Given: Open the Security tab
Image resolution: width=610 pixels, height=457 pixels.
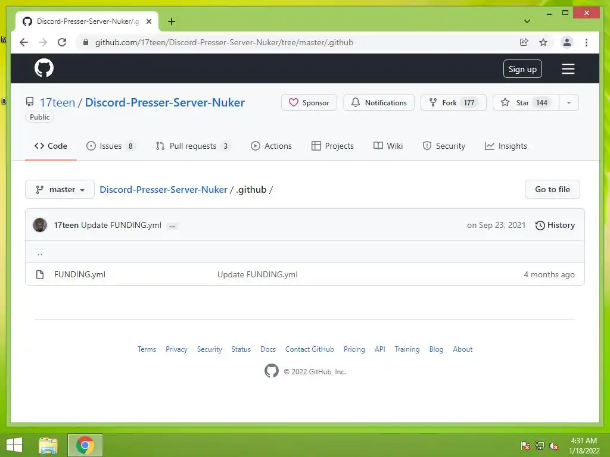Looking at the screenshot, I should point(444,146).
